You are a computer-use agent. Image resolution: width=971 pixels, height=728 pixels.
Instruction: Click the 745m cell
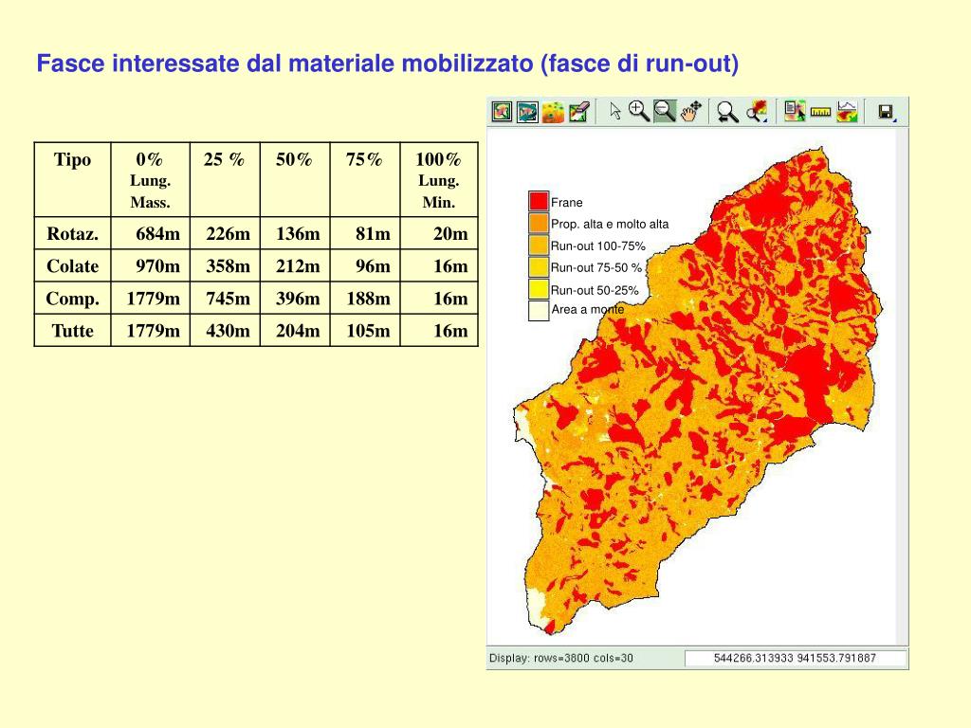[x=225, y=299]
